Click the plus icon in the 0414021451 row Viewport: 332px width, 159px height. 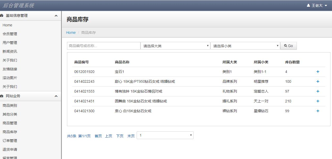tap(318, 101)
